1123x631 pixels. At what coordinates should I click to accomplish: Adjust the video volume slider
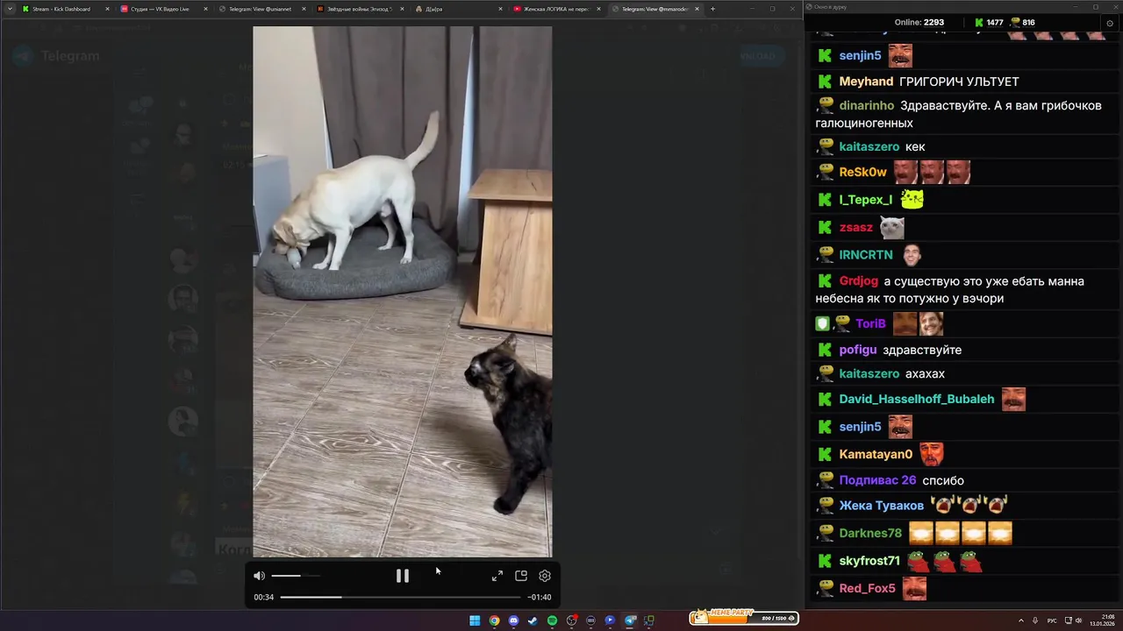point(296,576)
